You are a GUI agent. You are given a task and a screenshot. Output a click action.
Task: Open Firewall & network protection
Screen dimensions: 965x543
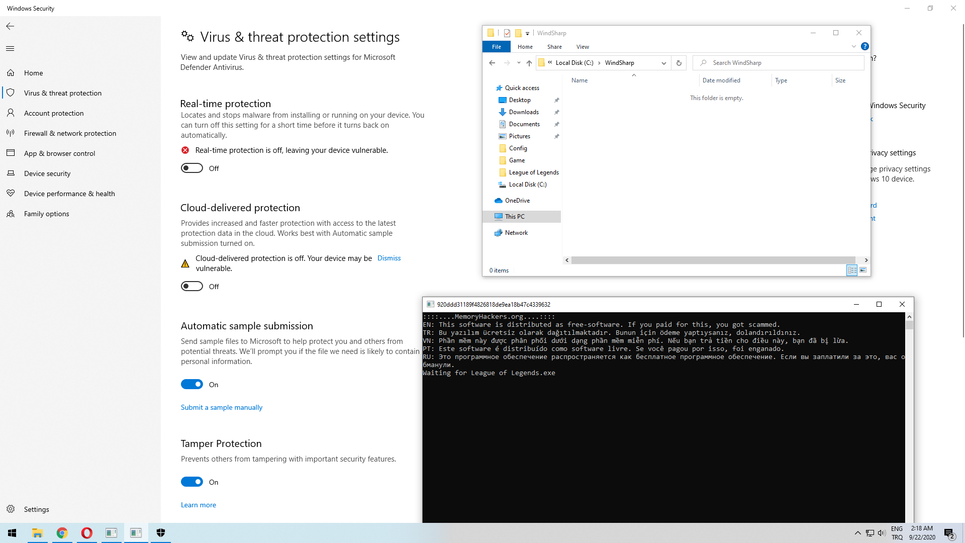tap(70, 133)
